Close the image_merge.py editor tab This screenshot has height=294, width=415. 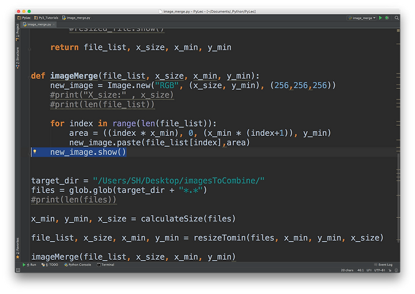(x=54, y=24)
